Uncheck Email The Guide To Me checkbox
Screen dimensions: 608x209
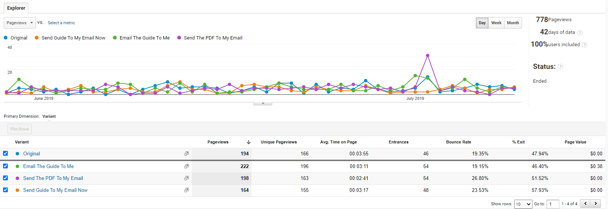5,166
